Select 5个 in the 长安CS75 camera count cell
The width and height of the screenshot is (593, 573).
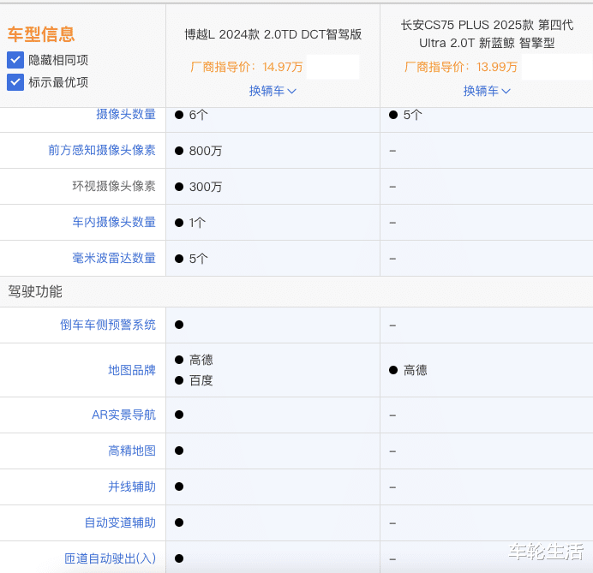[412, 115]
